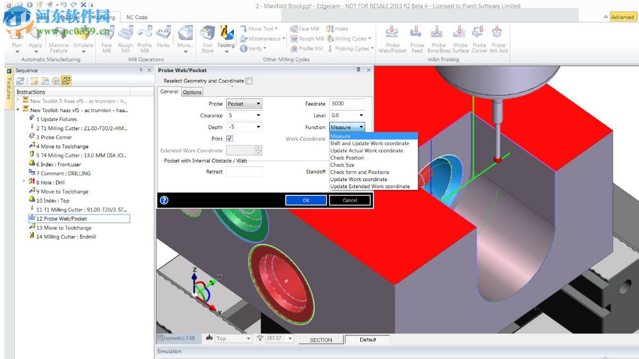Viewport: 639px width, 359px height.
Task: Click the Retract input field
Action: click(244, 171)
